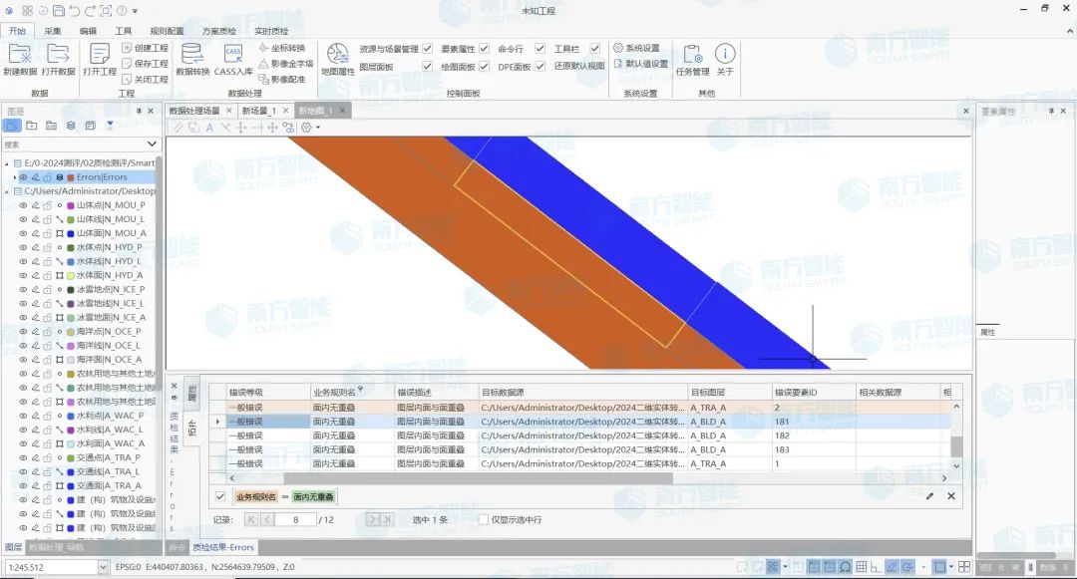Open the 实时质检 ribbon tab
Screen dimensions: 1077x579
coord(271,31)
